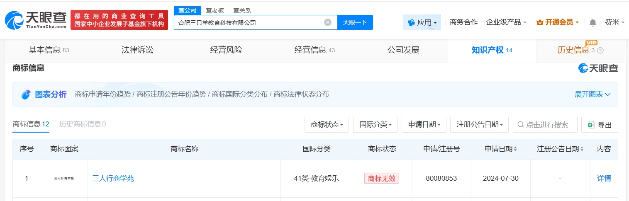Open the 申请日期 filter dropdown
This screenshot has height=201, width=629.
coord(424,125)
